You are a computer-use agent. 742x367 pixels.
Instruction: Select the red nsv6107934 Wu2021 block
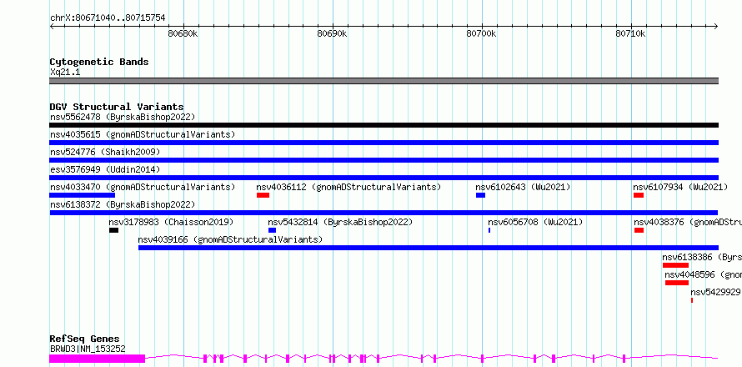[639, 195]
